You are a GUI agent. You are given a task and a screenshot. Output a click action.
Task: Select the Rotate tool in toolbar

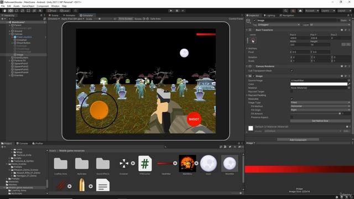17,11
